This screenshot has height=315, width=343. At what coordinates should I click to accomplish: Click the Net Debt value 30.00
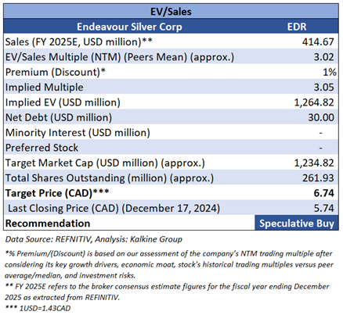click(321, 117)
